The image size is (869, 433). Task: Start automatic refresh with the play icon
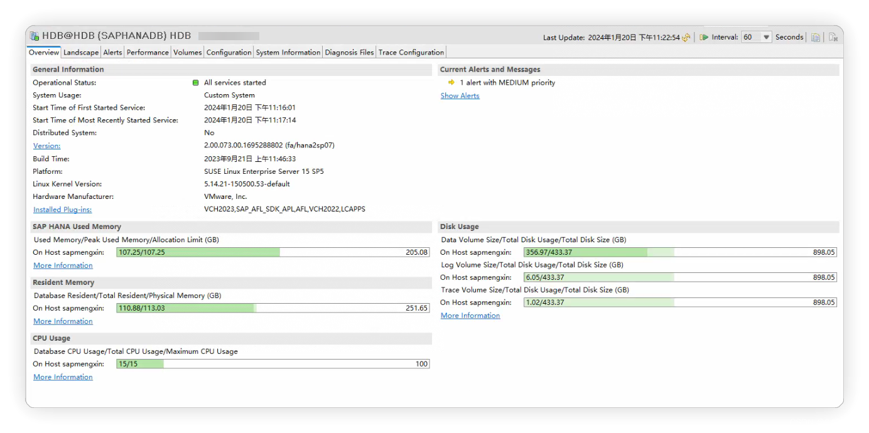coord(704,38)
